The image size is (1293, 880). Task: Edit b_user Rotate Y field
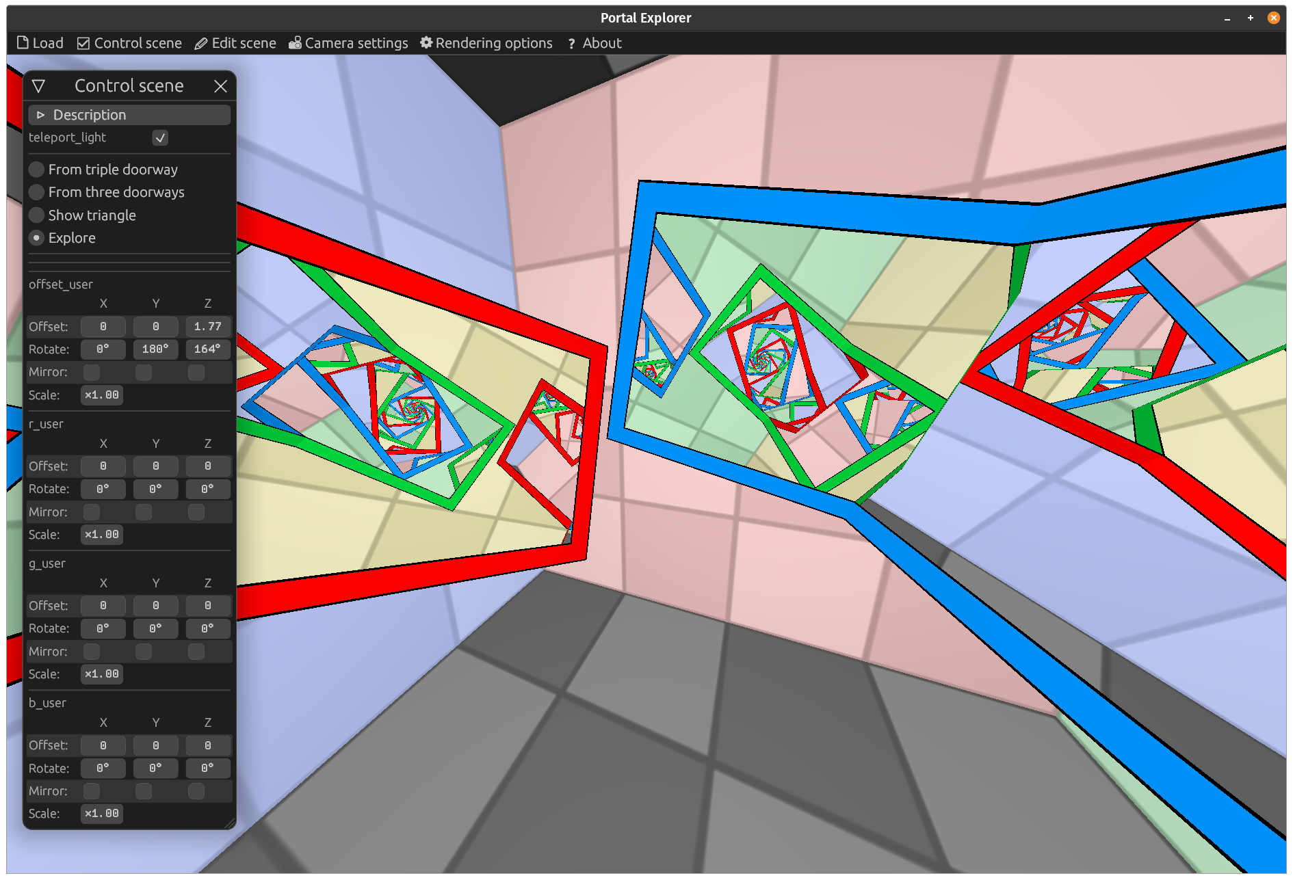(x=156, y=769)
